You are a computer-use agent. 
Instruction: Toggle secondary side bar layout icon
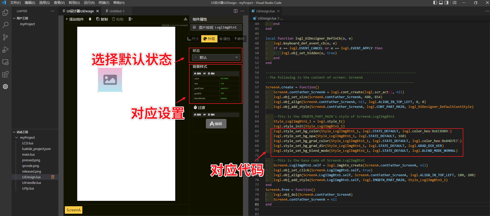point(446,3)
